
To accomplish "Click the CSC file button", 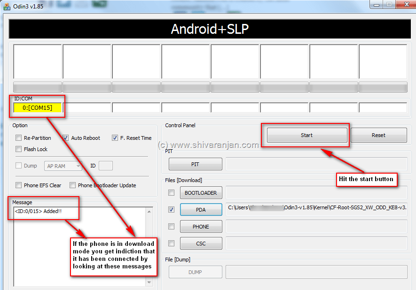I will [x=201, y=244].
